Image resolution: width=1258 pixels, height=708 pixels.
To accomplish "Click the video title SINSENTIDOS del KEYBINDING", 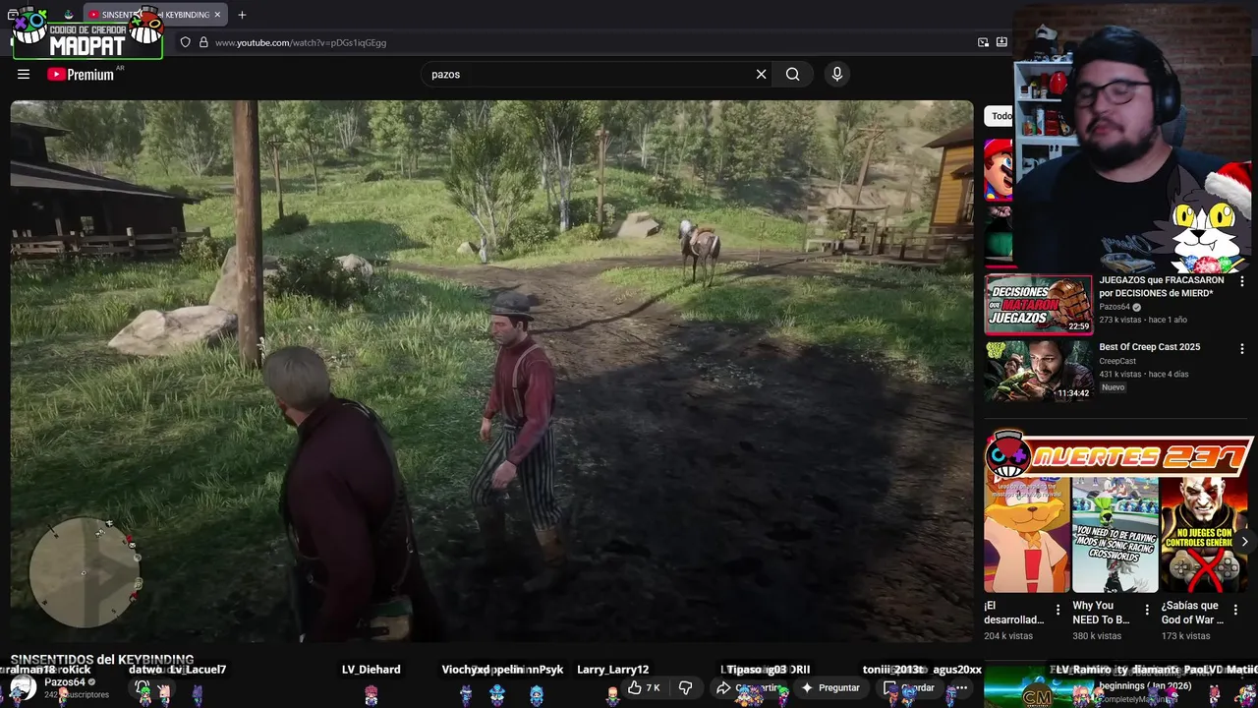I will point(102,659).
